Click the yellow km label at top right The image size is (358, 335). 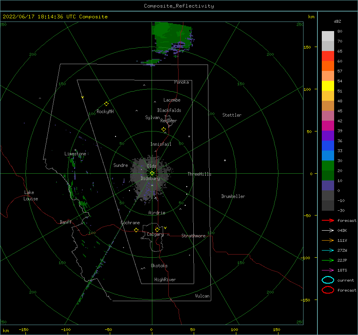pyautogui.click(x=311, y=17)
